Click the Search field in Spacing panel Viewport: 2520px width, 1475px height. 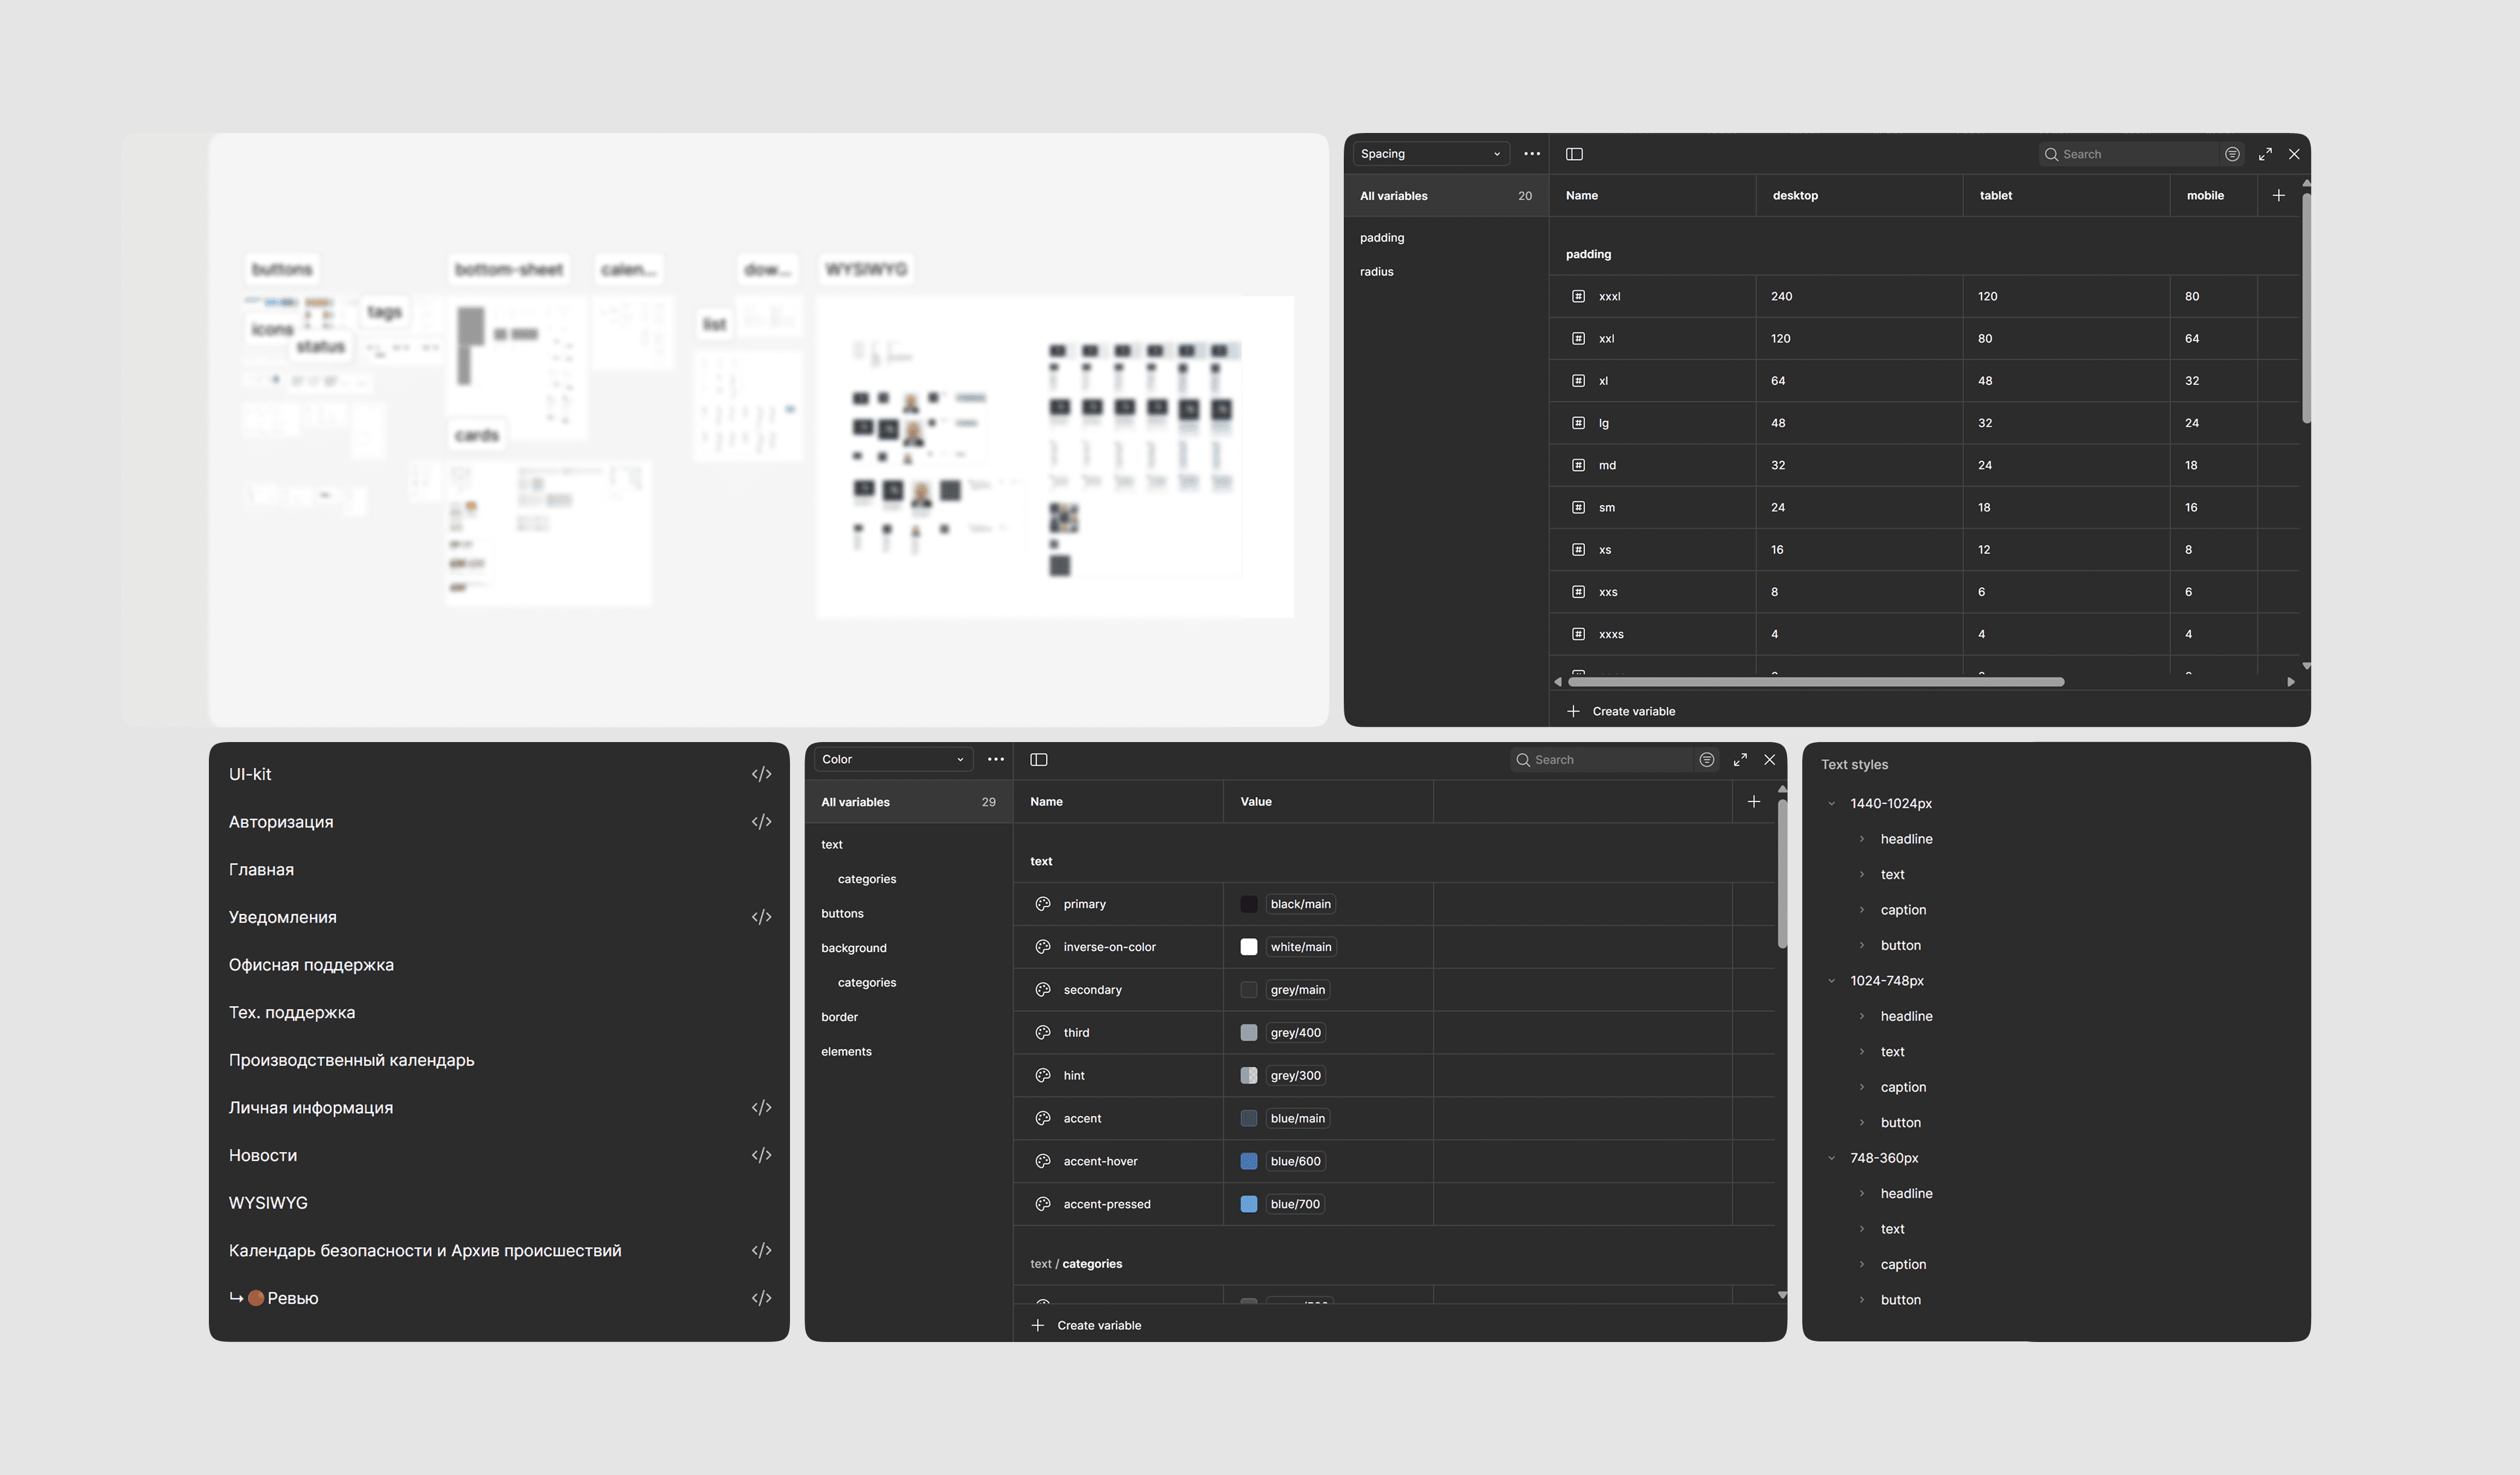[x=2130, y=154]
